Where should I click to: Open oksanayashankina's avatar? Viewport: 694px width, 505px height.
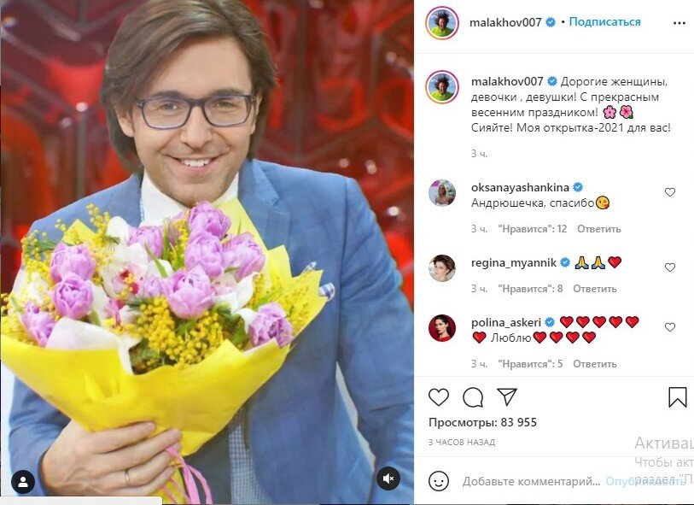[441, 193]
